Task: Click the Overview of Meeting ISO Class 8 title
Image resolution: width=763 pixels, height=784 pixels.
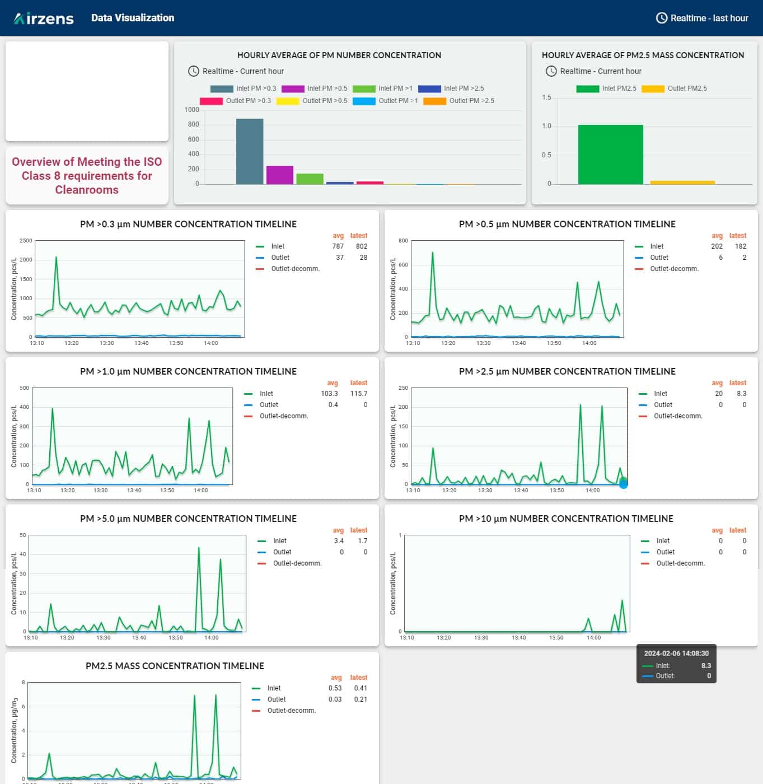Action: 87,176
